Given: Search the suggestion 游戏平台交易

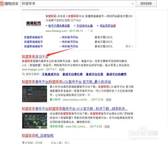Looking at the screenshot, I should pos(94,74).
